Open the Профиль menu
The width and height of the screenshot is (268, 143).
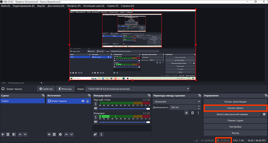74,6
